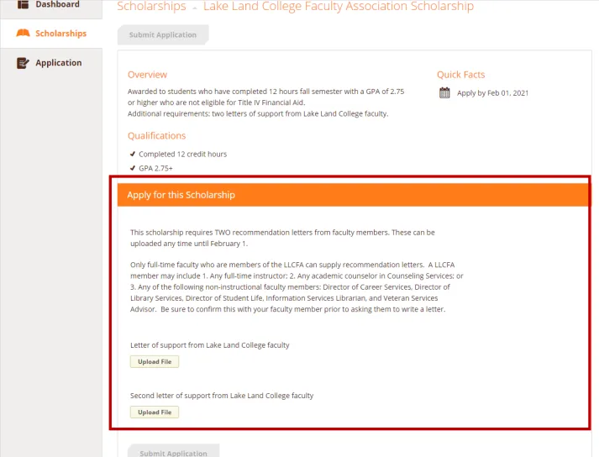Click the Overview heading

click(148, 75)
